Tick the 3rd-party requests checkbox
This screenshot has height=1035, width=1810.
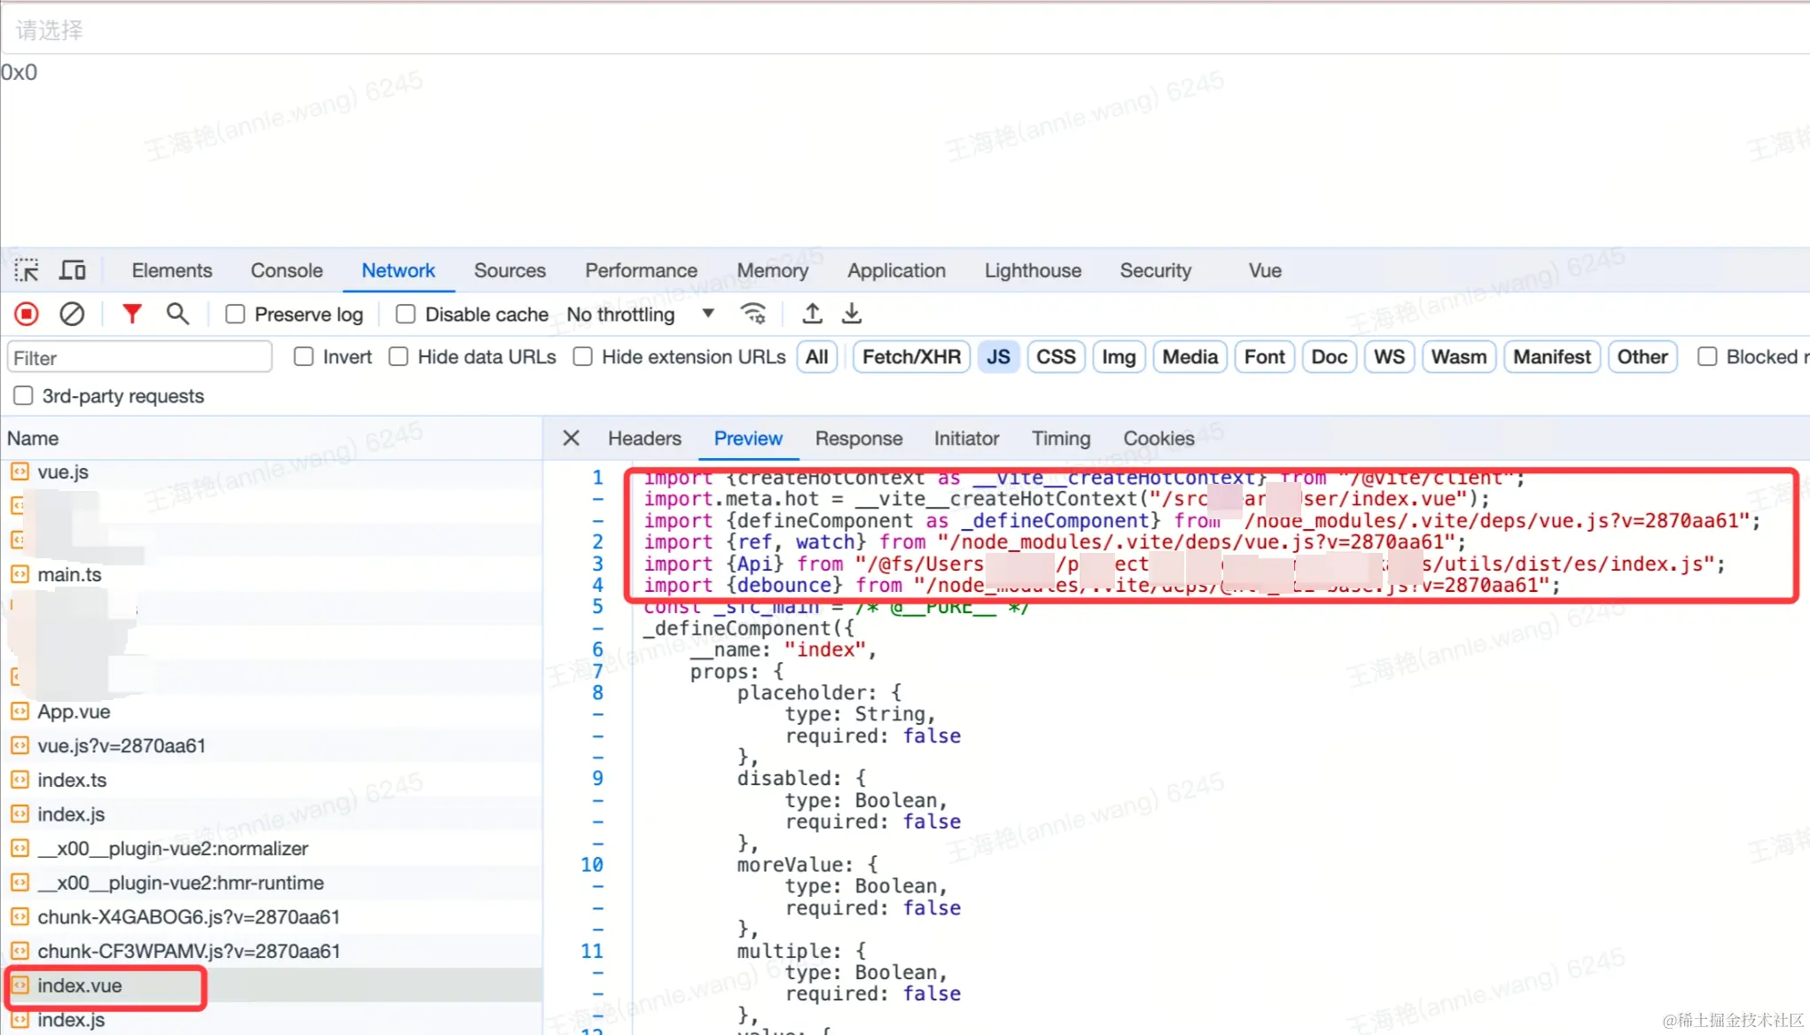[x=24, y=396]
